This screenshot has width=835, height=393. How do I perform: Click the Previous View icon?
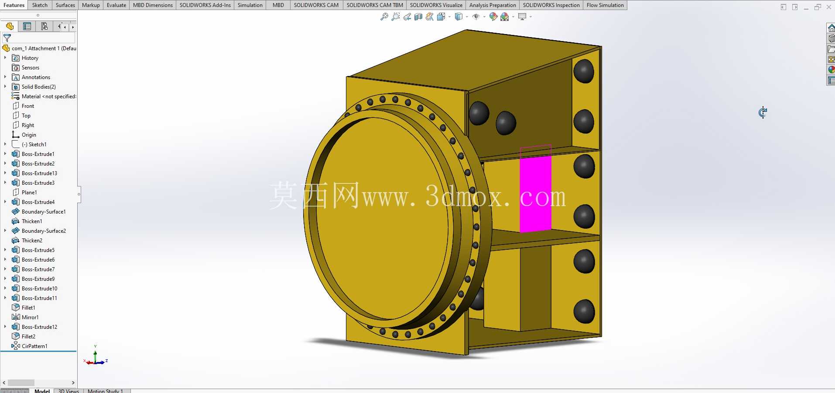[x=407, y=17]
